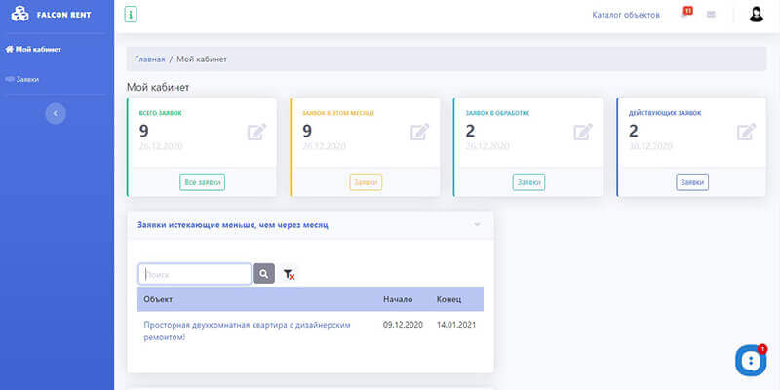Image resolution: width=780 pixels, height=390 pixels.
Task: Click Заявки button under Действующих заявок
Action: point(692,182)
